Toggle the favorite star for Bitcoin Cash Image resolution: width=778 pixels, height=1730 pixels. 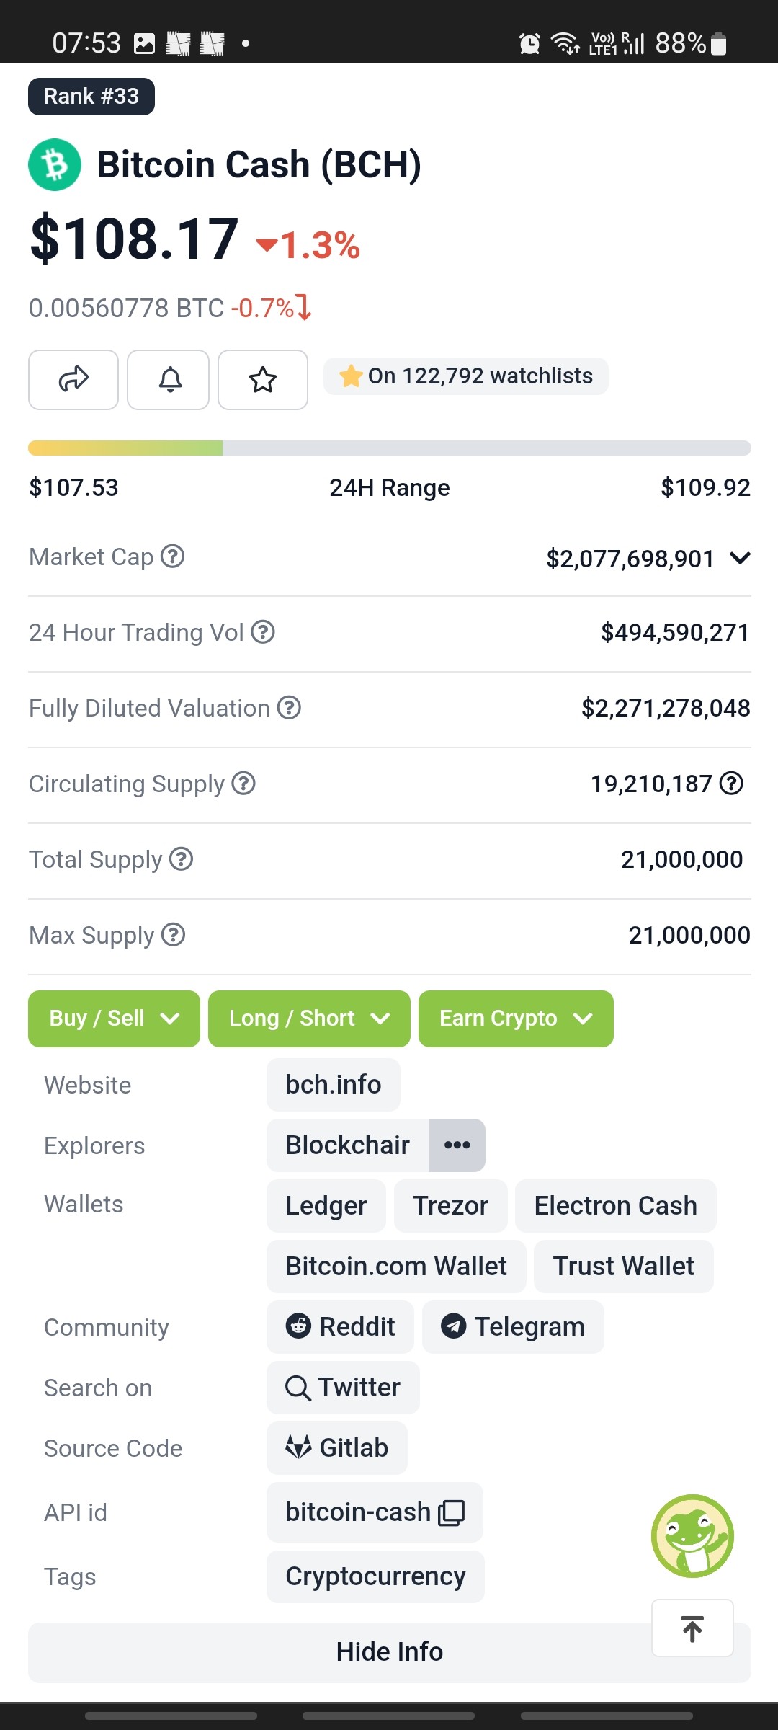coord(263,380)
